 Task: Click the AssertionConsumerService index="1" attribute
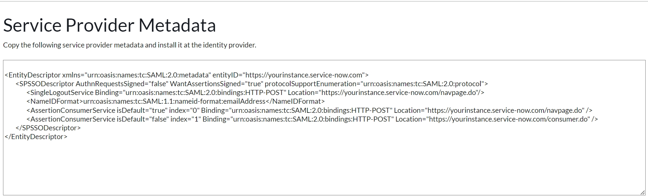[x=185, y=119]
